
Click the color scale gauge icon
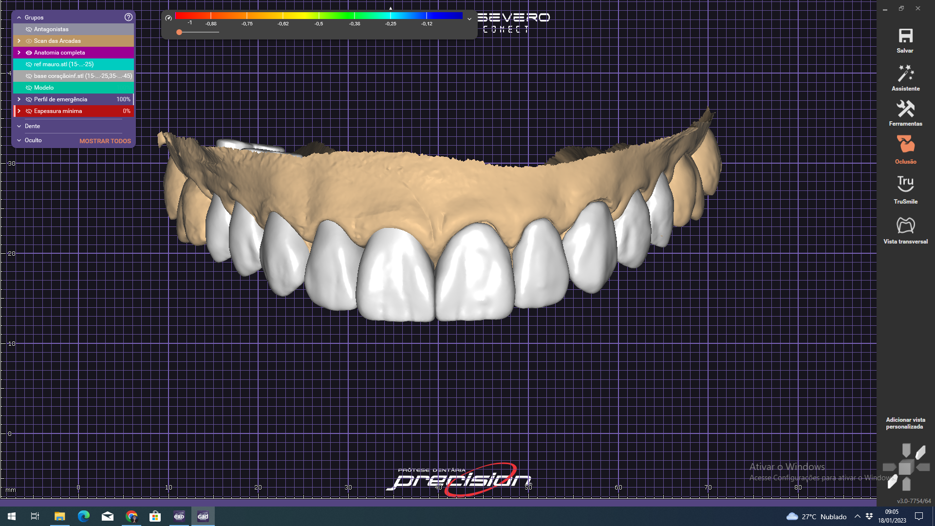pyautogui.click(x=168, y=18)
